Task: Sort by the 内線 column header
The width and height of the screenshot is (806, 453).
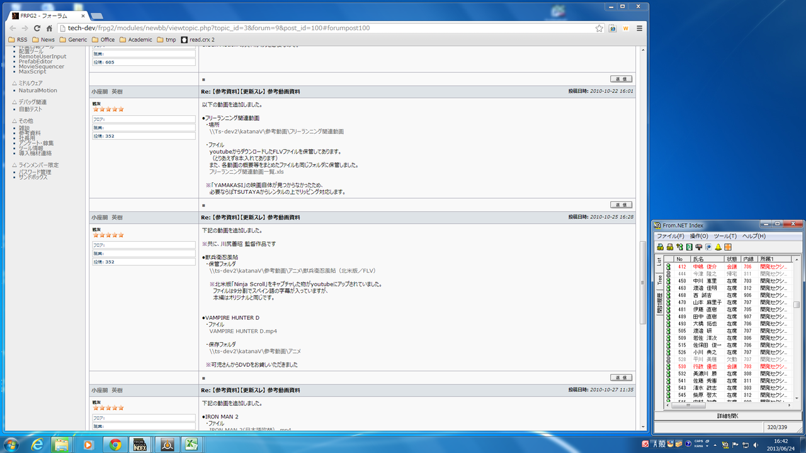Action: (749, 259)
